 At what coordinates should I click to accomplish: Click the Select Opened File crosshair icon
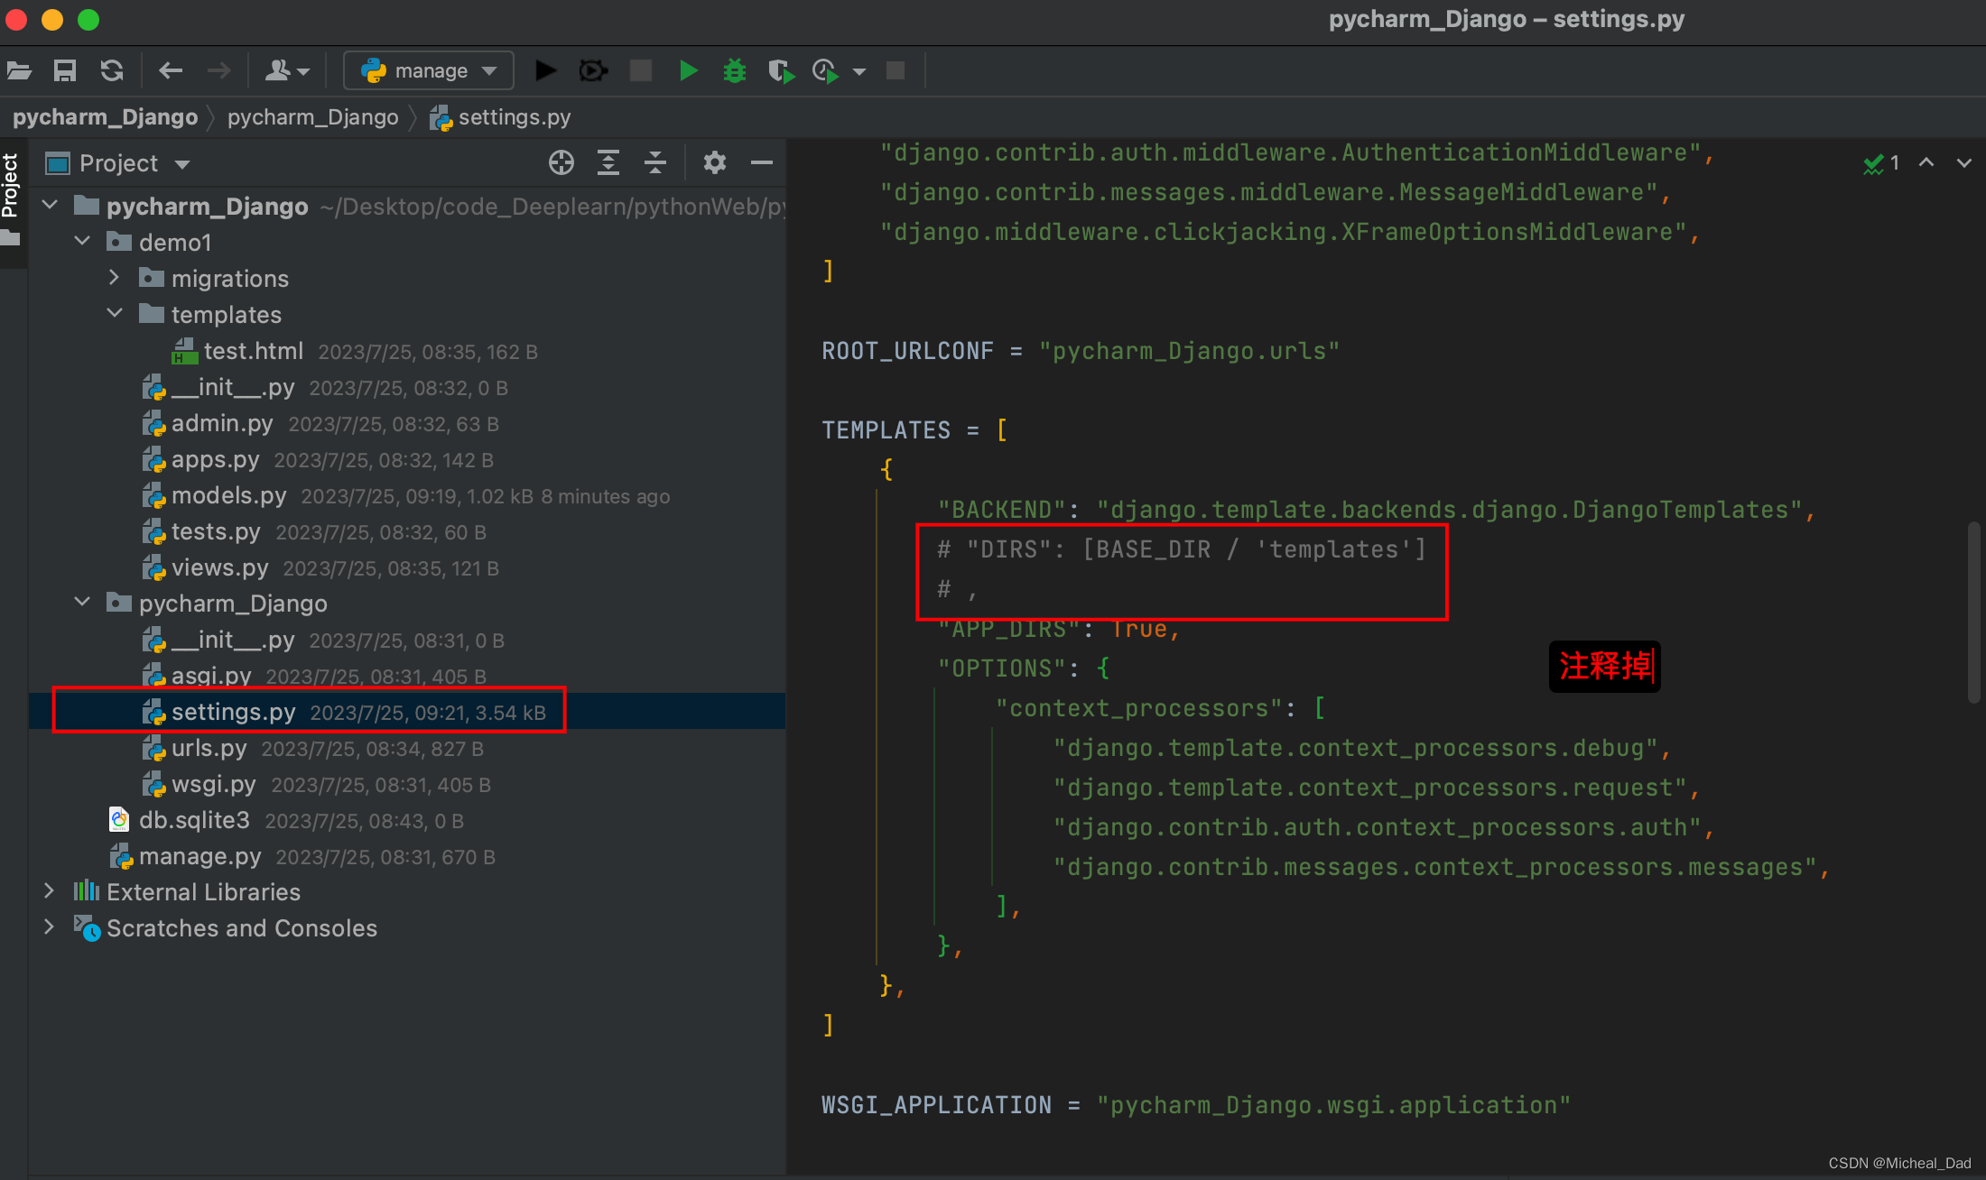point(561,163)
